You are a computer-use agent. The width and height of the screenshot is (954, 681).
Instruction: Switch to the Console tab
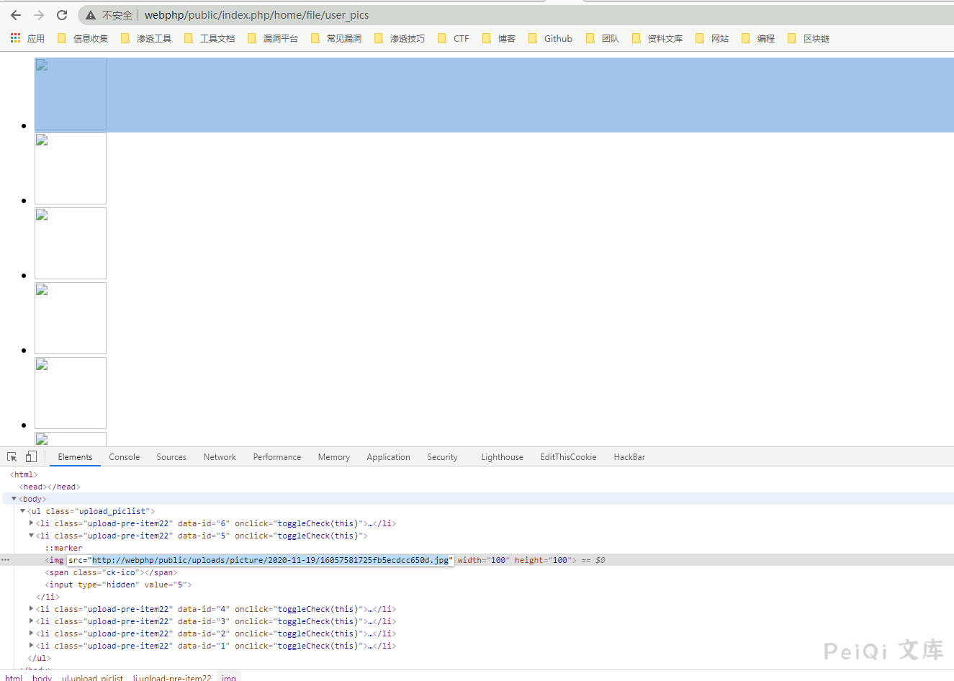pyautogui.click(x=124, y=457)
